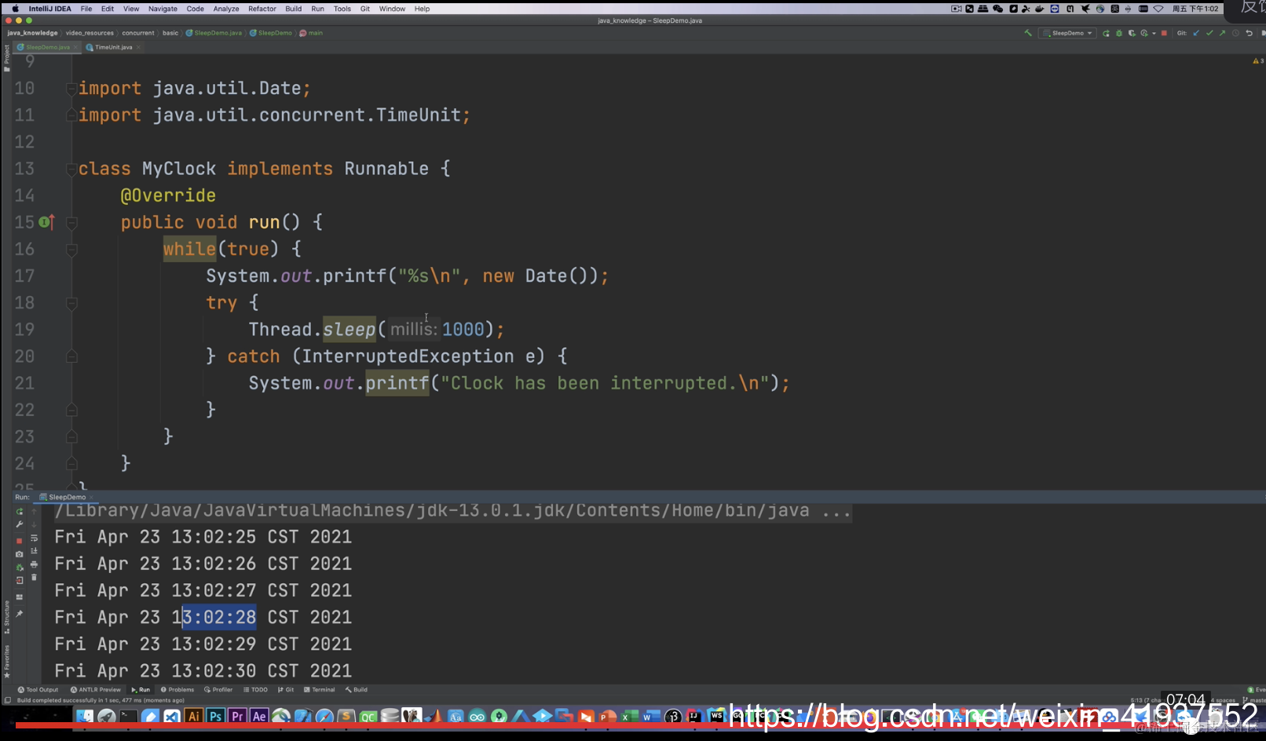
Task: Open the Project tool window side tab
Action: coord(6,58)
